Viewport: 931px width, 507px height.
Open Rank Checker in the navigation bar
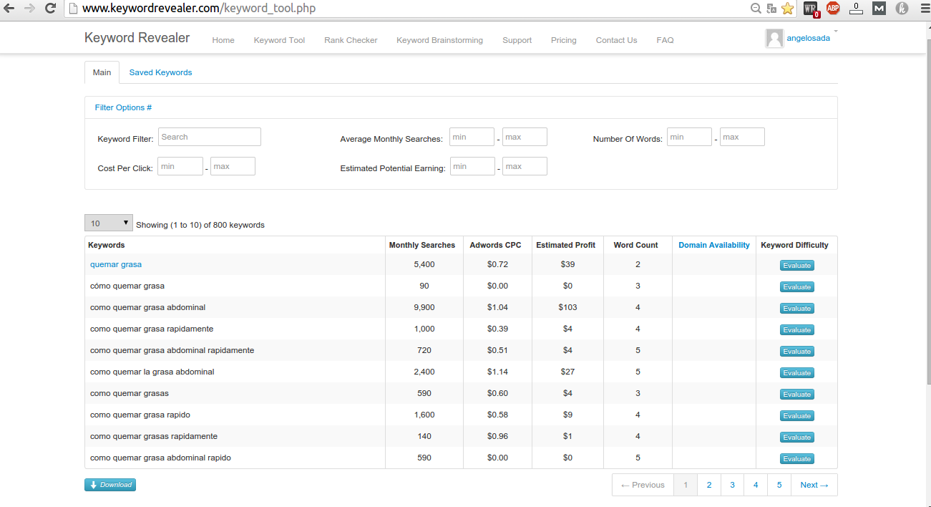[x=351, y=40]
